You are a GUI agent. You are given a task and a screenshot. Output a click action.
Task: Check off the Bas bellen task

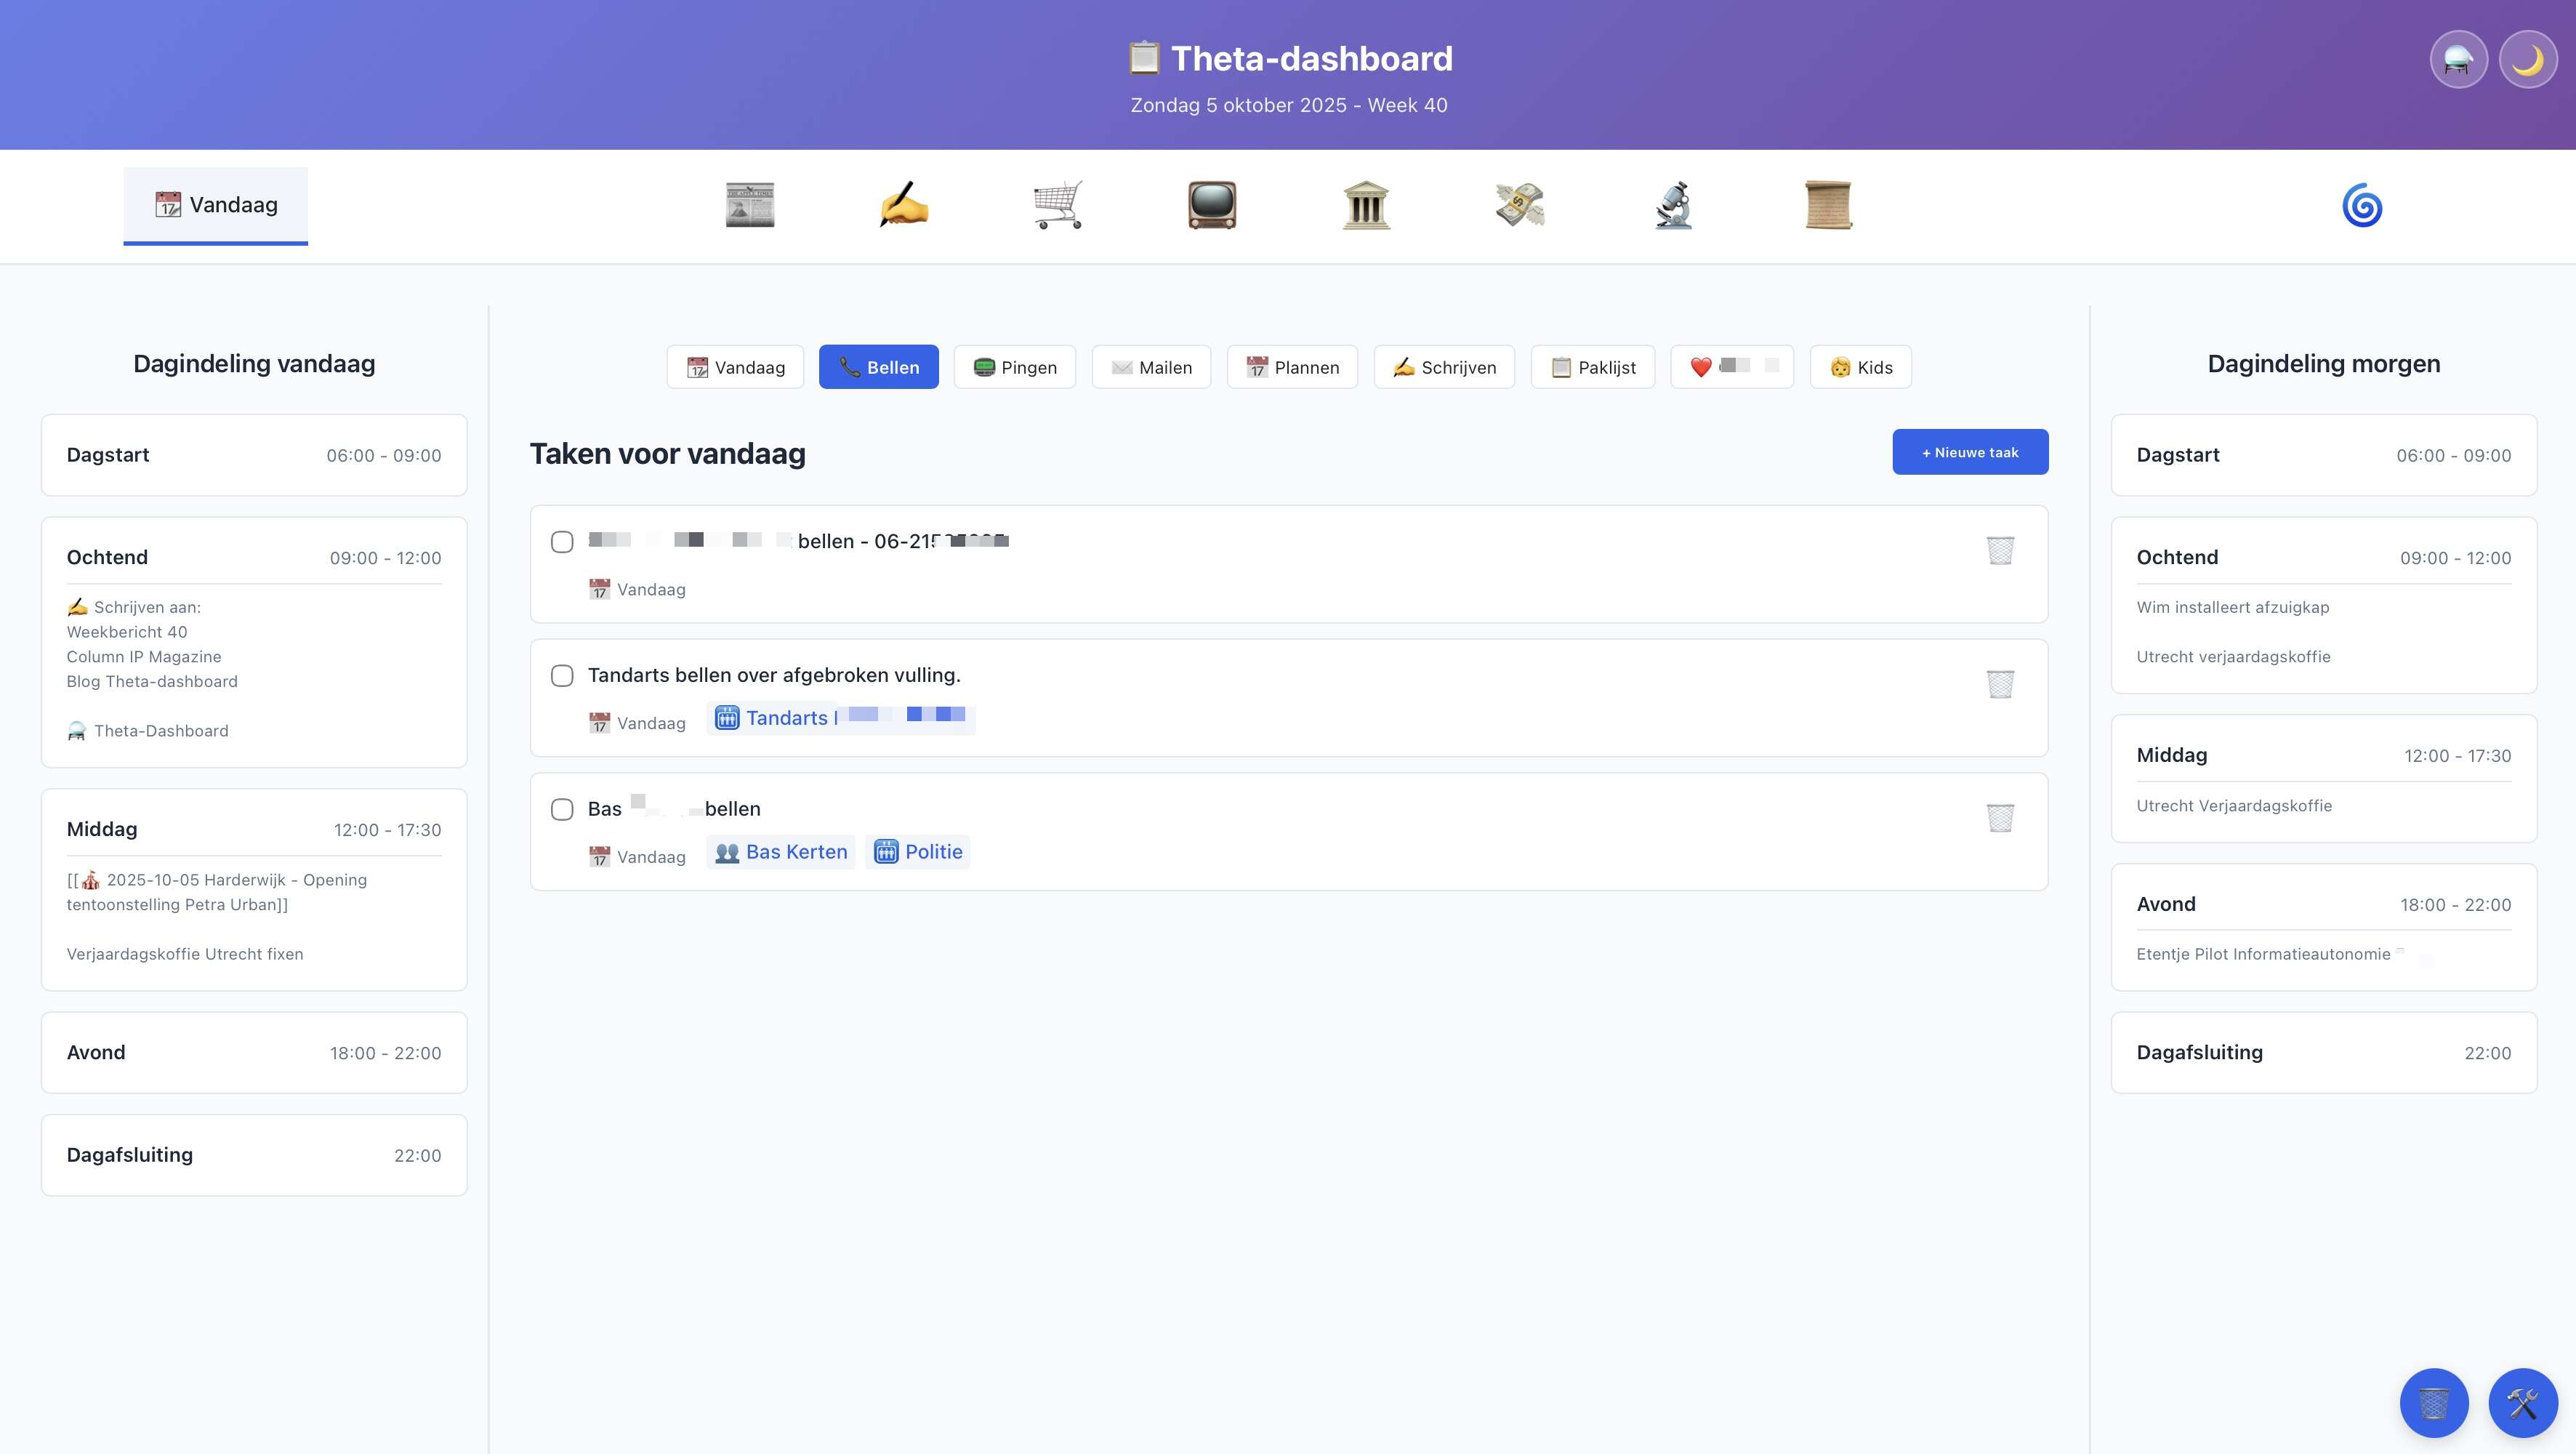coord(562,810)
